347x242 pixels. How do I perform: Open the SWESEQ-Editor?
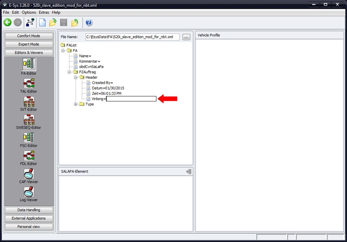tap(29, 120)
